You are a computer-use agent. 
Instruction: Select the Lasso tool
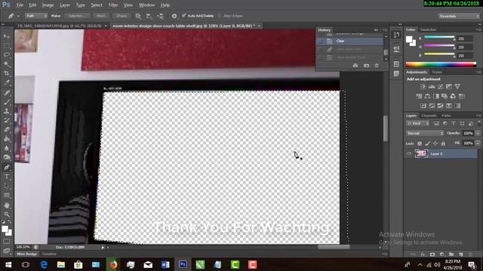[7, 55]
